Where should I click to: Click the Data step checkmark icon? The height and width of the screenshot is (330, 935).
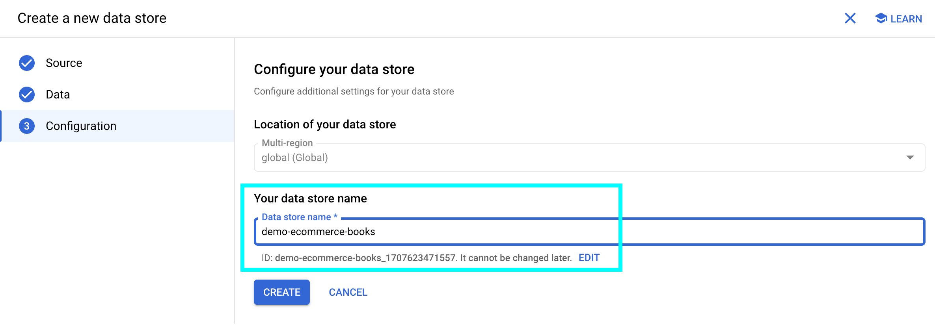click(27, 95)
